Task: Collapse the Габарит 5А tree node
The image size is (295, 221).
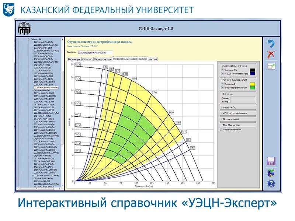Action: [29, 39]
